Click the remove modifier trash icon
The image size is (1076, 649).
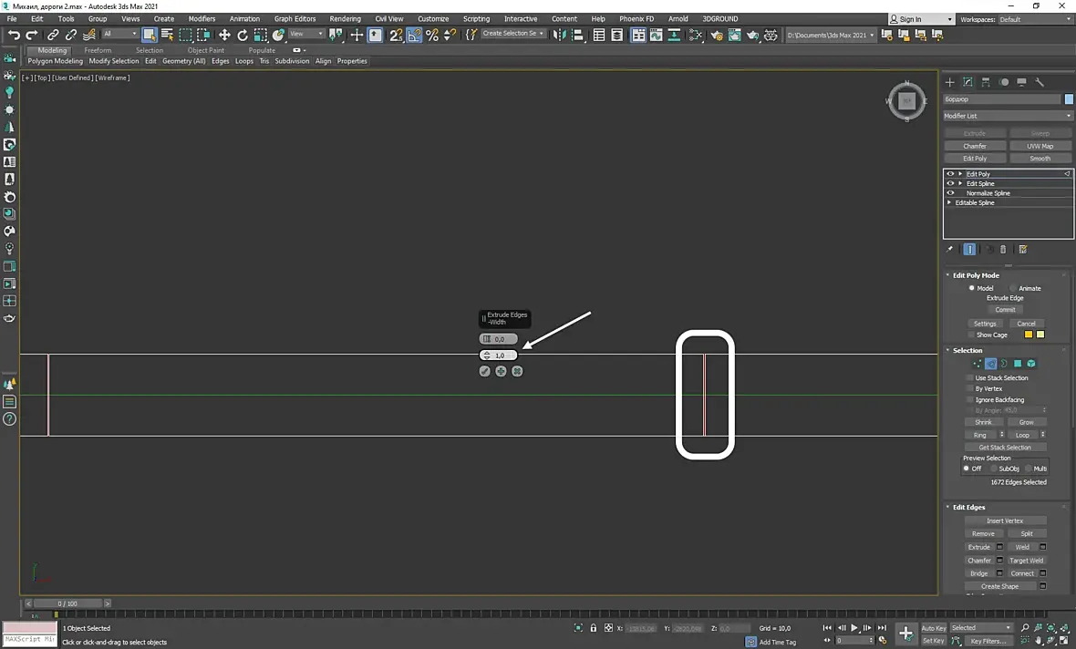1003,250
